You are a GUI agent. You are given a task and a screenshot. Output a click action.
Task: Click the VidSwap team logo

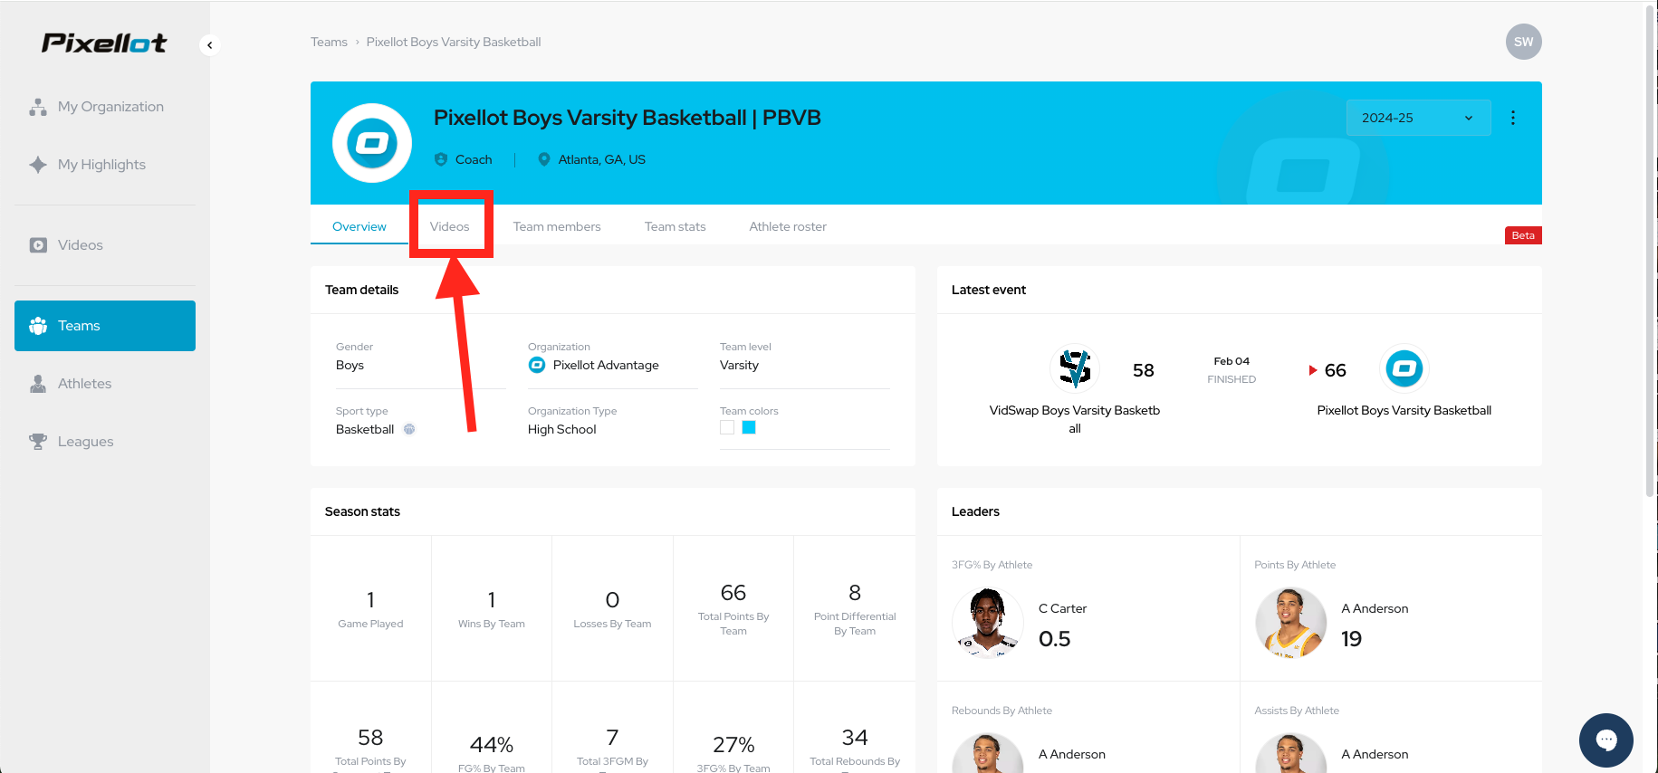pyautogui.click(x=1075, y=368)
